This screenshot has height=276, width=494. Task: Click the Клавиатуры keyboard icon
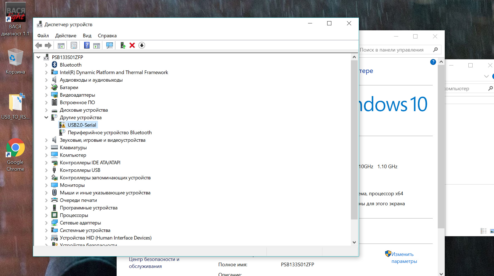[55, 147]
